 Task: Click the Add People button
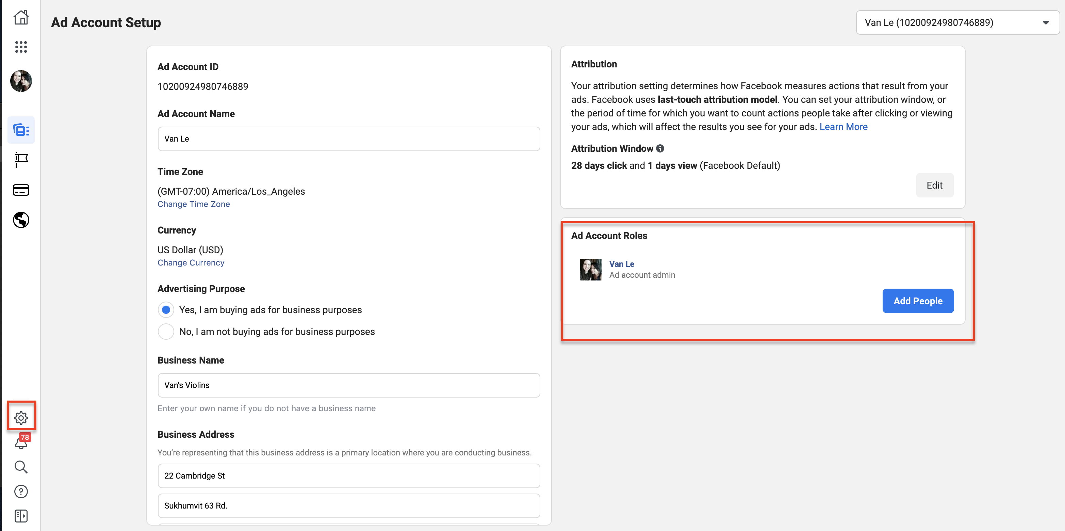coord(918,301)
